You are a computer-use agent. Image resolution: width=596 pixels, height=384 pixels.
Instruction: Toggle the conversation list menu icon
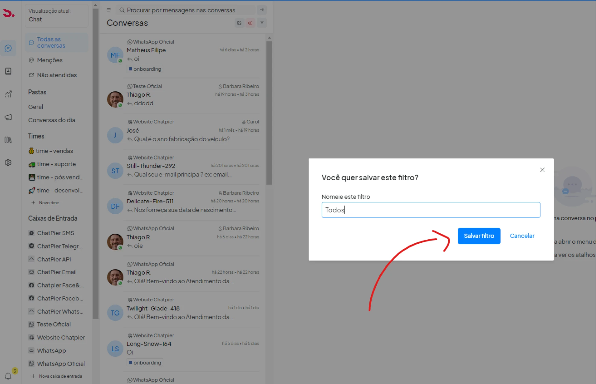pos(109,10)
